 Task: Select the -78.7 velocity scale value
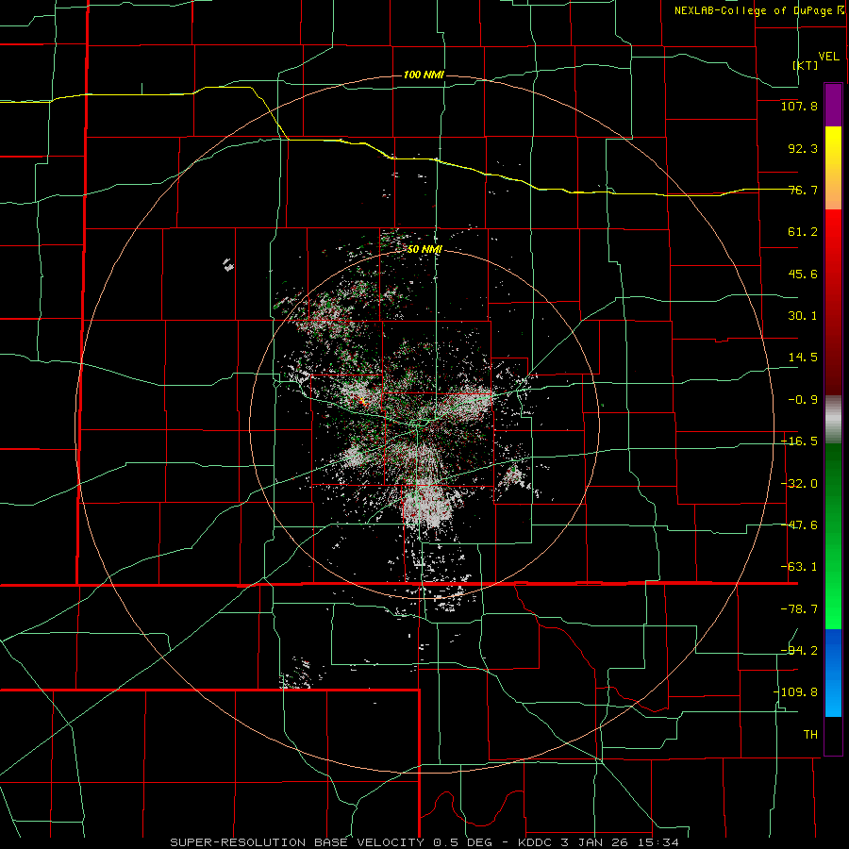799,609
